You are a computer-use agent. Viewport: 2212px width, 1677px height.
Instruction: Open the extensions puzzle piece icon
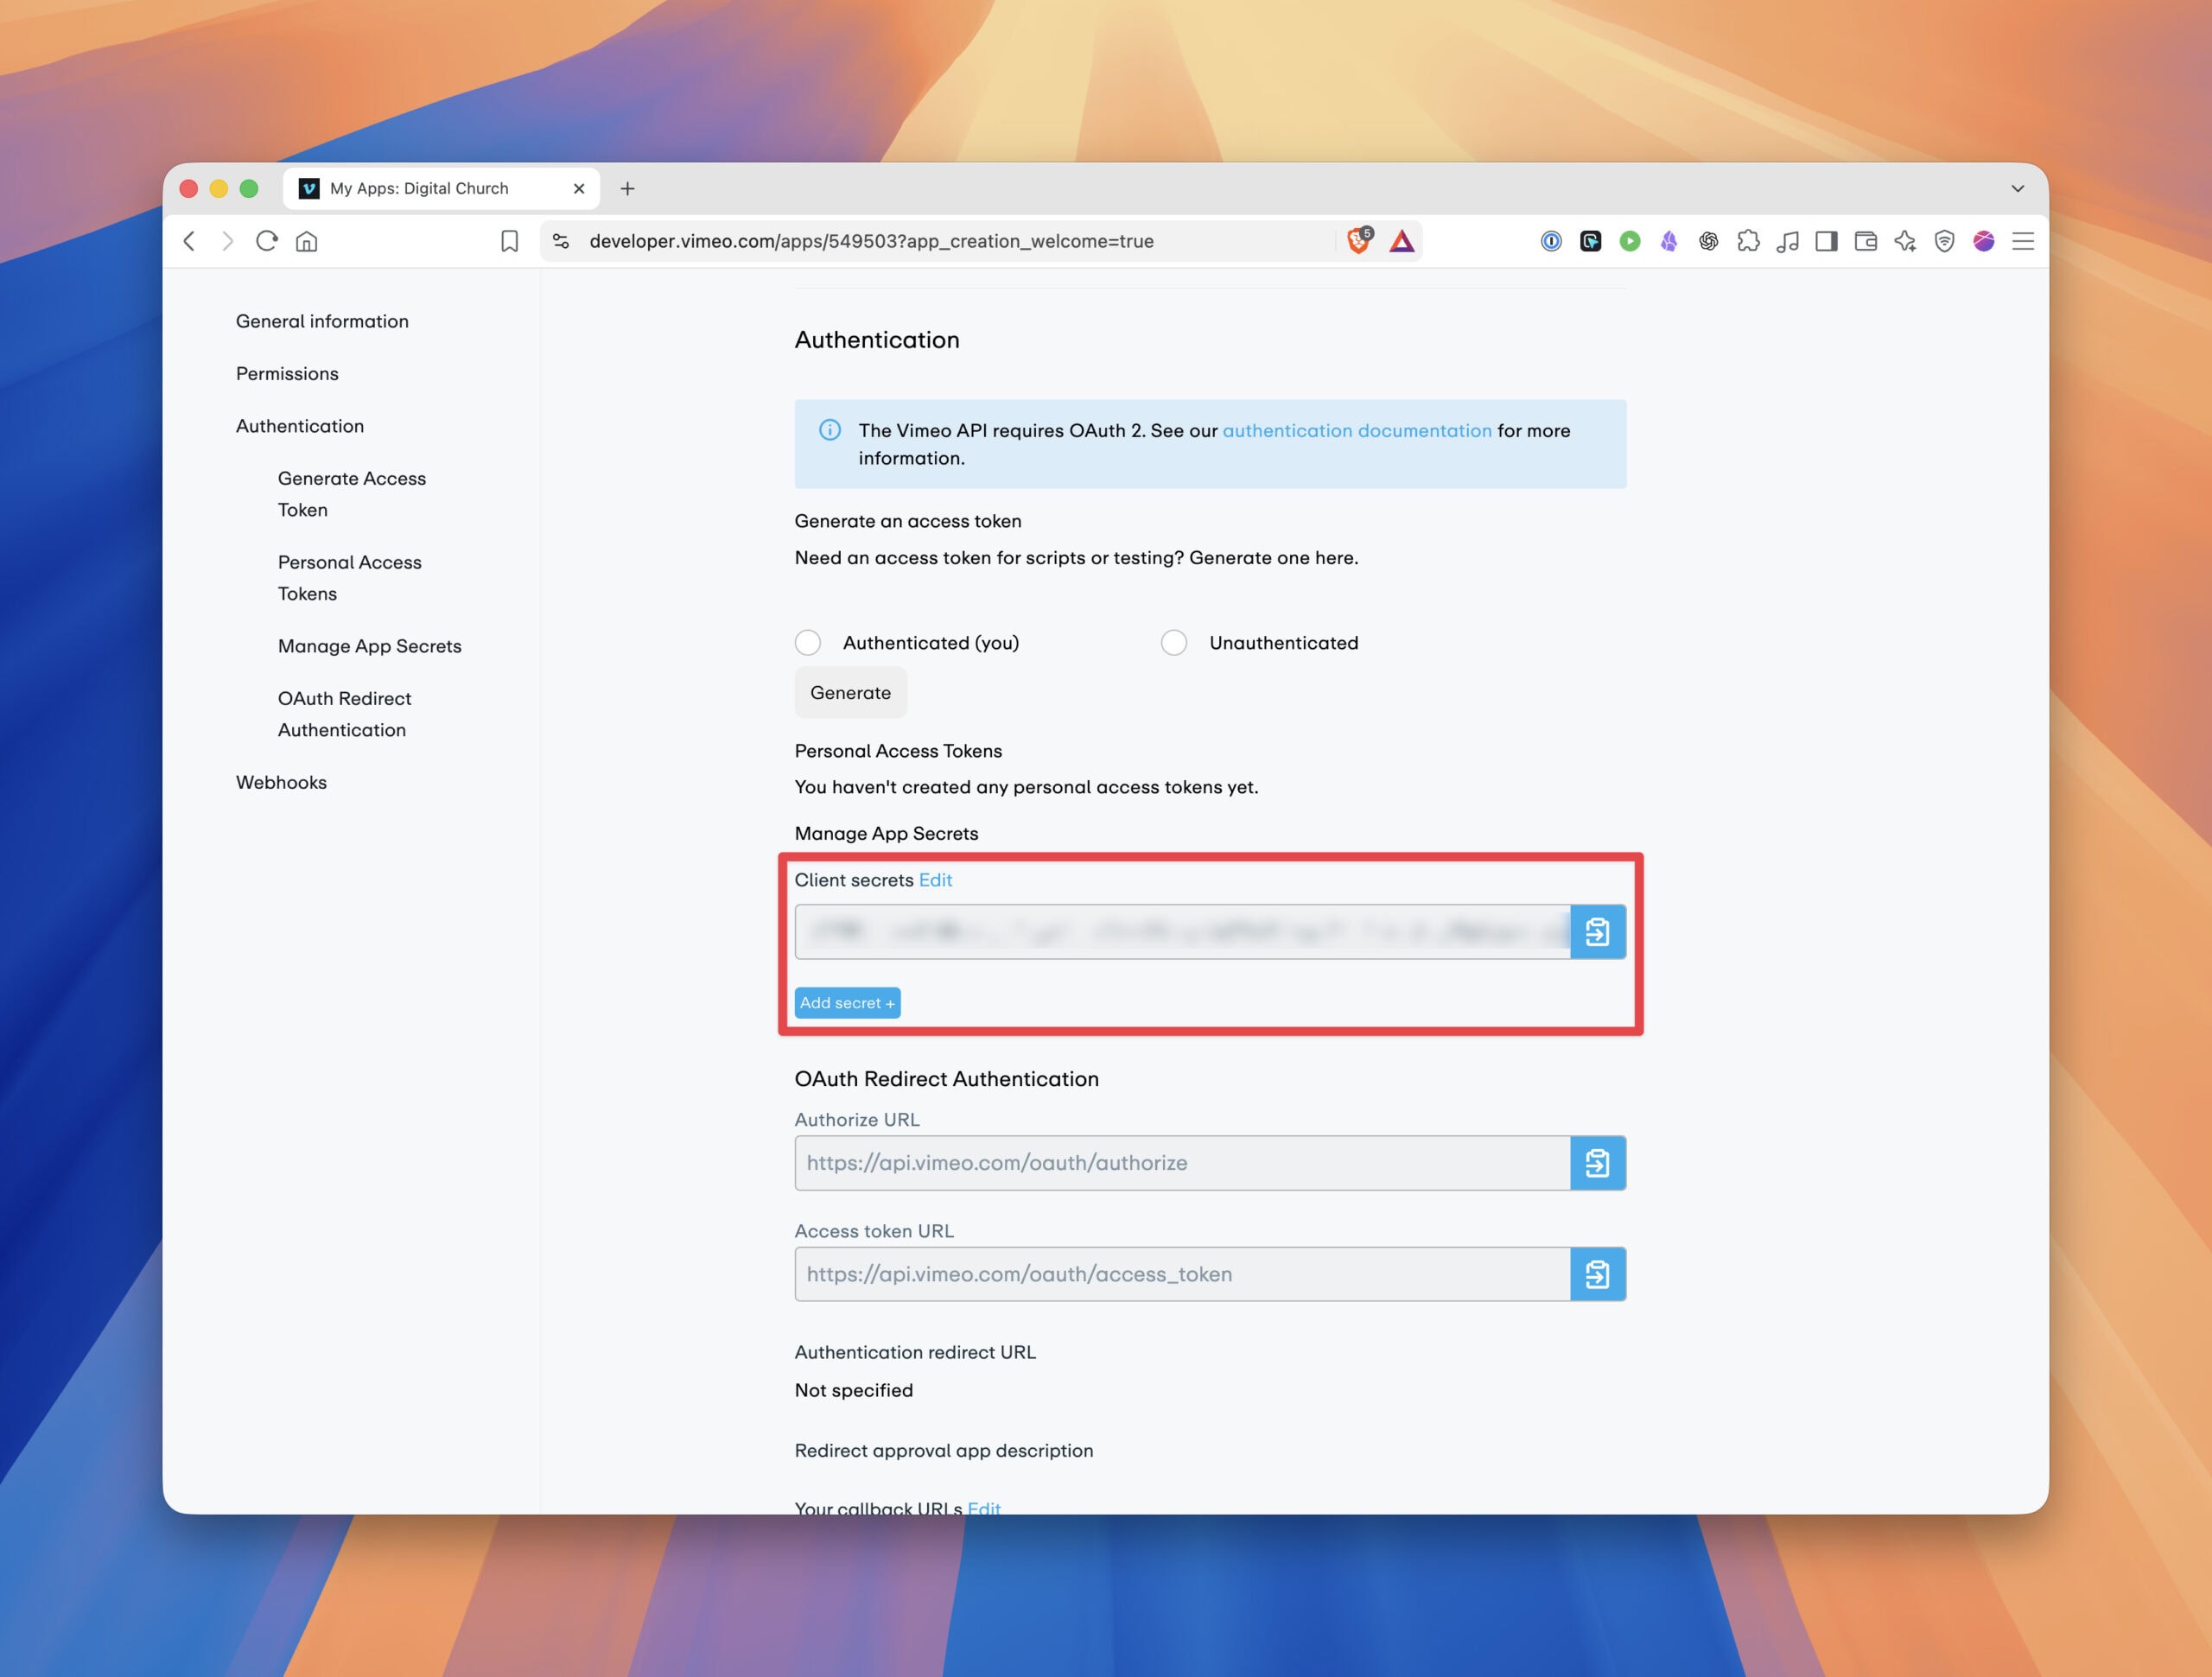click(x=1748, y=241)
